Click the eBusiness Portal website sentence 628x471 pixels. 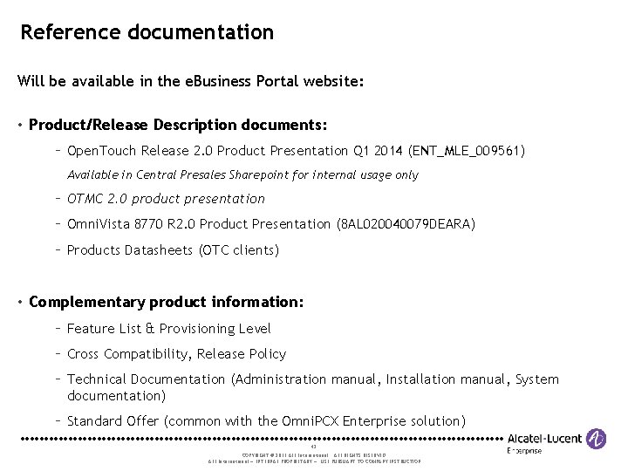(190, 81)
